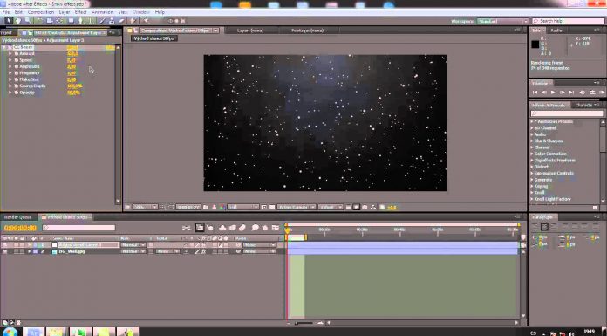
Task: Select the Selection arrow tool
Action: click(9, 21)
